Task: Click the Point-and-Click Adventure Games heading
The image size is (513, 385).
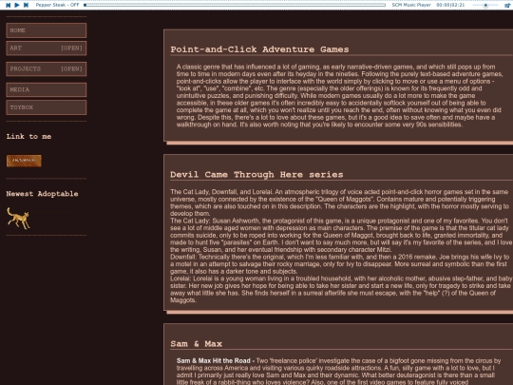Action: pos(259,49)
